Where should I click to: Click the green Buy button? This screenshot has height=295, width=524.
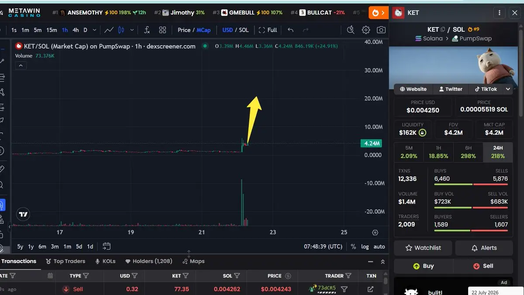424,266
